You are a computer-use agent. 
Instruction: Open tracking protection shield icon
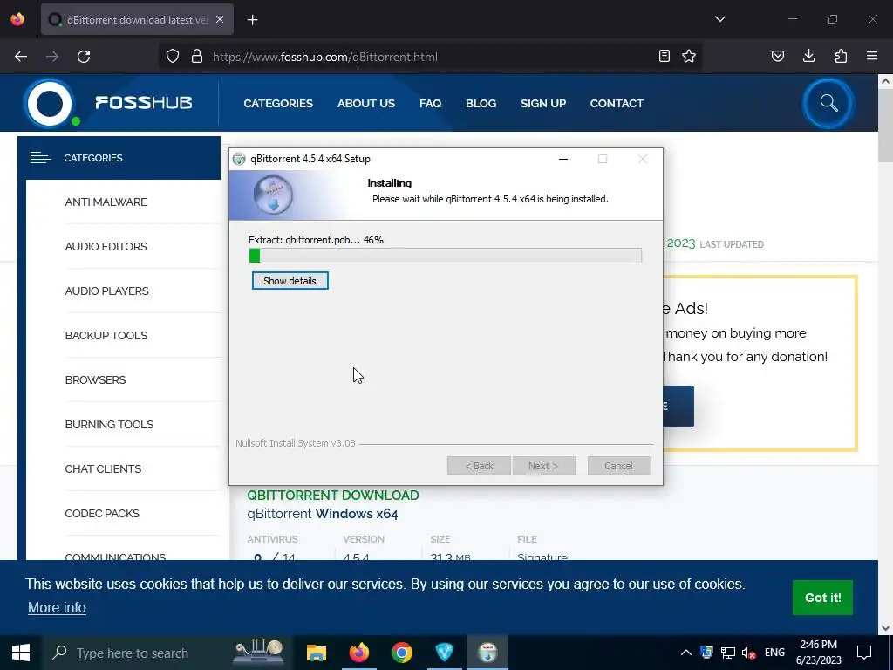[173, 57]
